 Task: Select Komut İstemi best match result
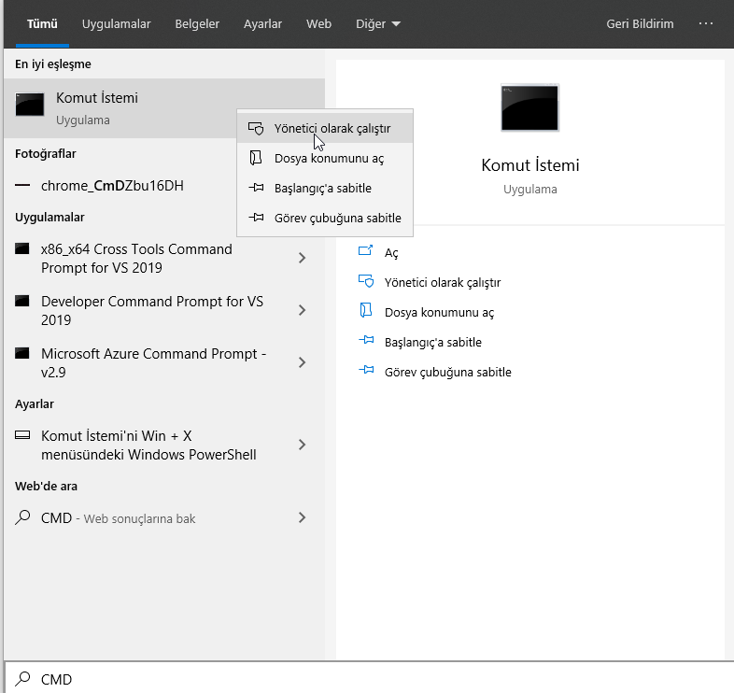click(163, 108)
